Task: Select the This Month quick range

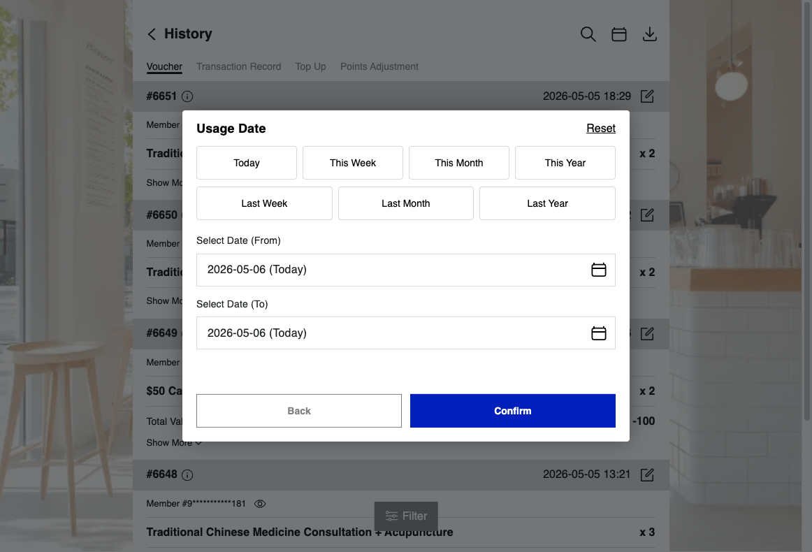Action: point(459,163)
